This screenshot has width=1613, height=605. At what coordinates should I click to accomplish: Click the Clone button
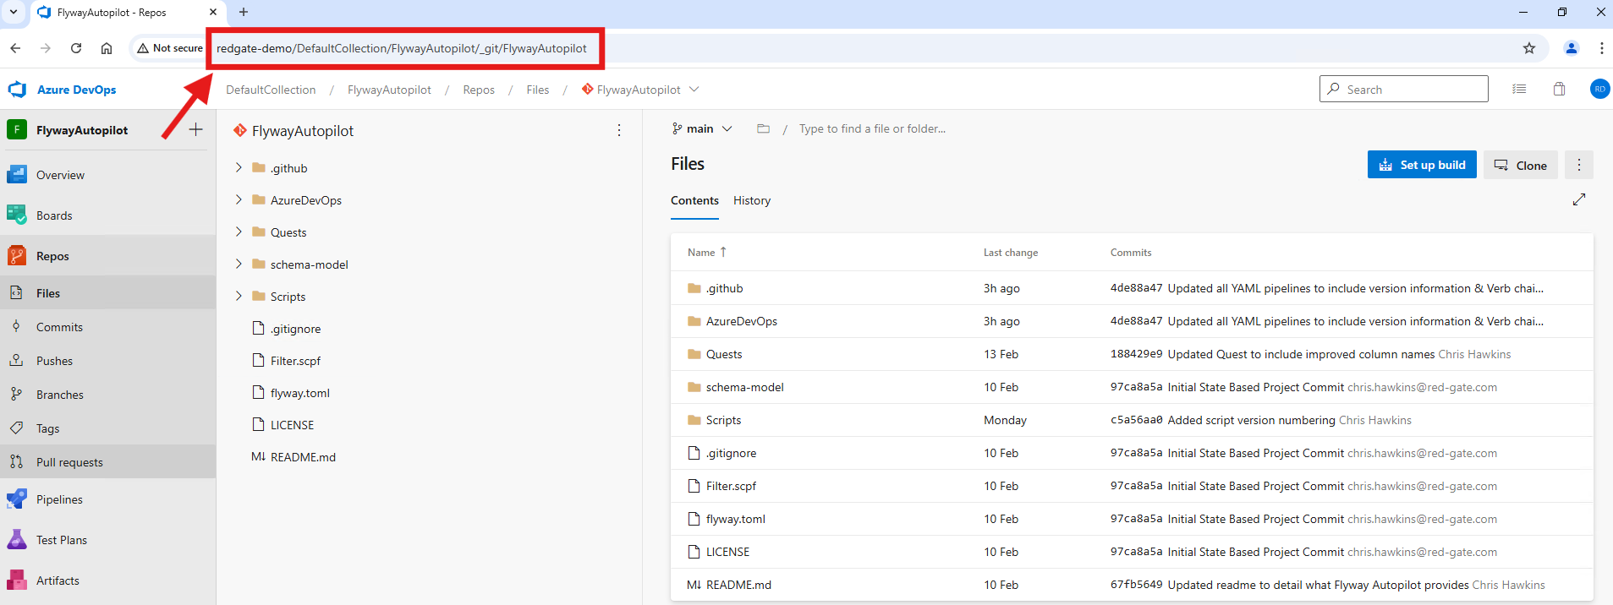pyautogui.click(x=1520, y=165)
